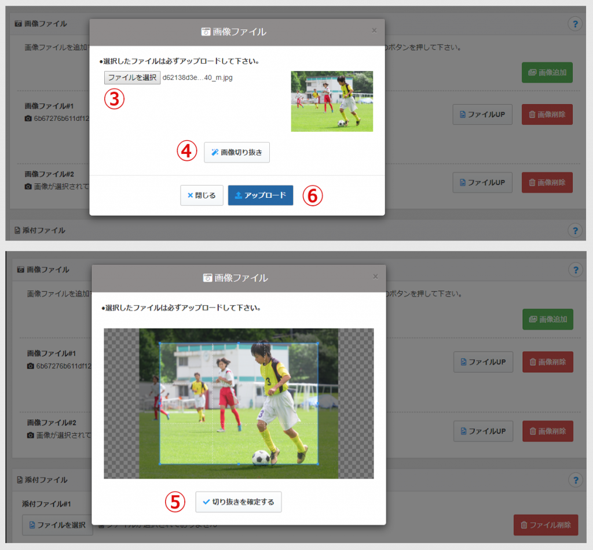This screenshot has height=550, width=593.
Task: Click the grey ファイルを選択 button beside the d62138d3e filename
Action: (132, 77)
